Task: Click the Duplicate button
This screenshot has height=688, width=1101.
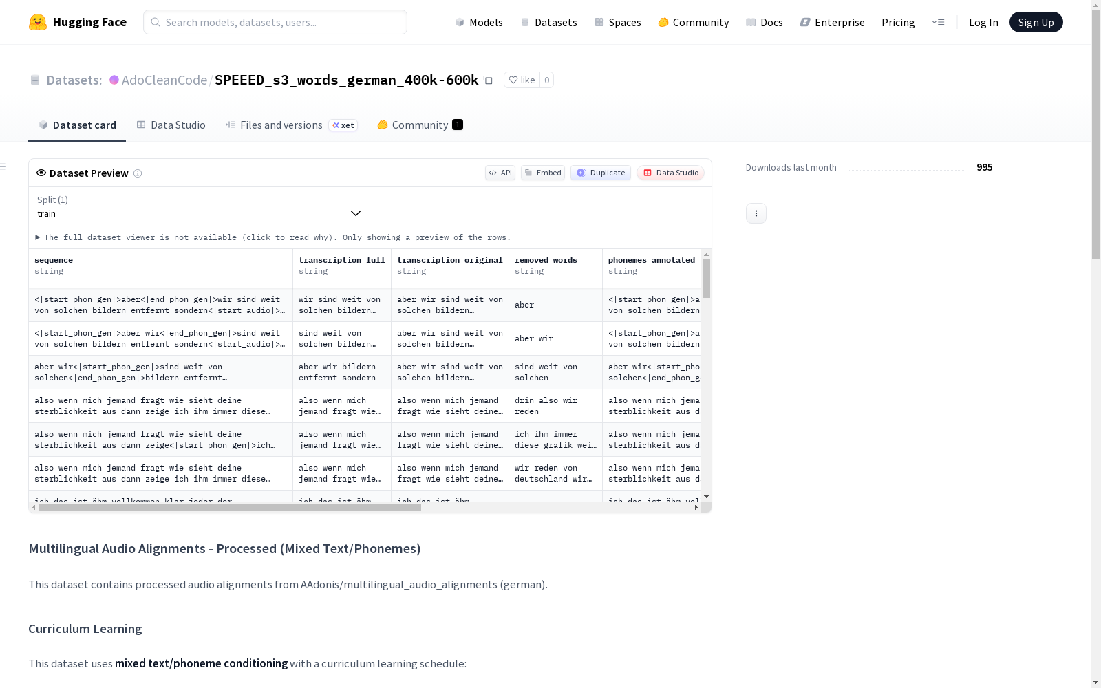Action: pyautogui.click(x=601, y=173)
